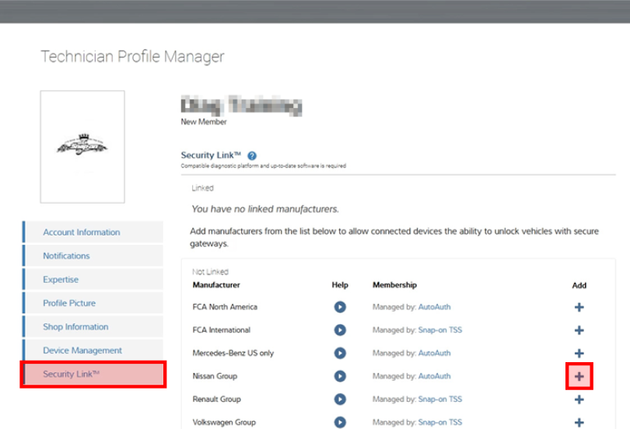Play help video for Volkswagen Group

click(x=340, y=422)
